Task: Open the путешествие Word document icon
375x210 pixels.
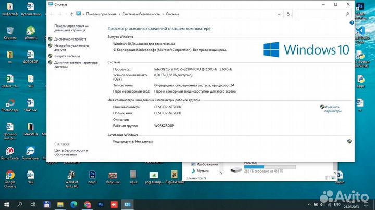Action: [x=31, y=9]
